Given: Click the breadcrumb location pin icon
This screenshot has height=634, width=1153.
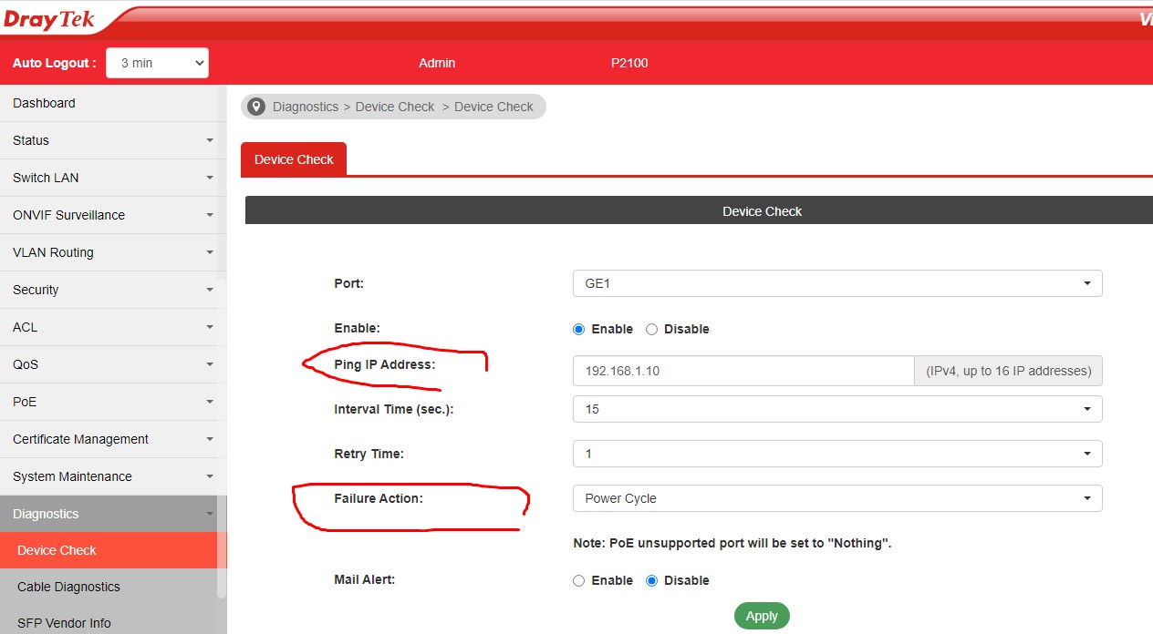Looking at the screenshot, I should (256, 107).
